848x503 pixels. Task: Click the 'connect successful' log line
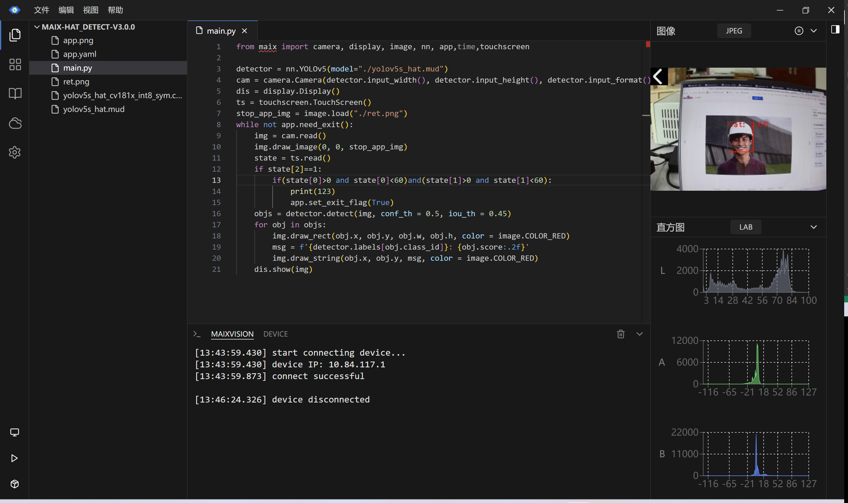279,376
